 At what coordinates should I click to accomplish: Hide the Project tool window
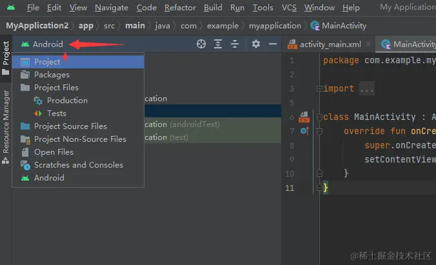point(272,44)
